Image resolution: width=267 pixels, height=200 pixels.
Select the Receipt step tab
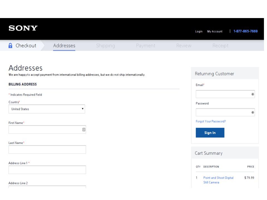220,46
